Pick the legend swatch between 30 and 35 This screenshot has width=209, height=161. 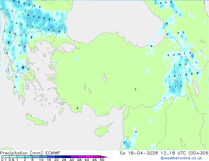click(x=75, y=157)
